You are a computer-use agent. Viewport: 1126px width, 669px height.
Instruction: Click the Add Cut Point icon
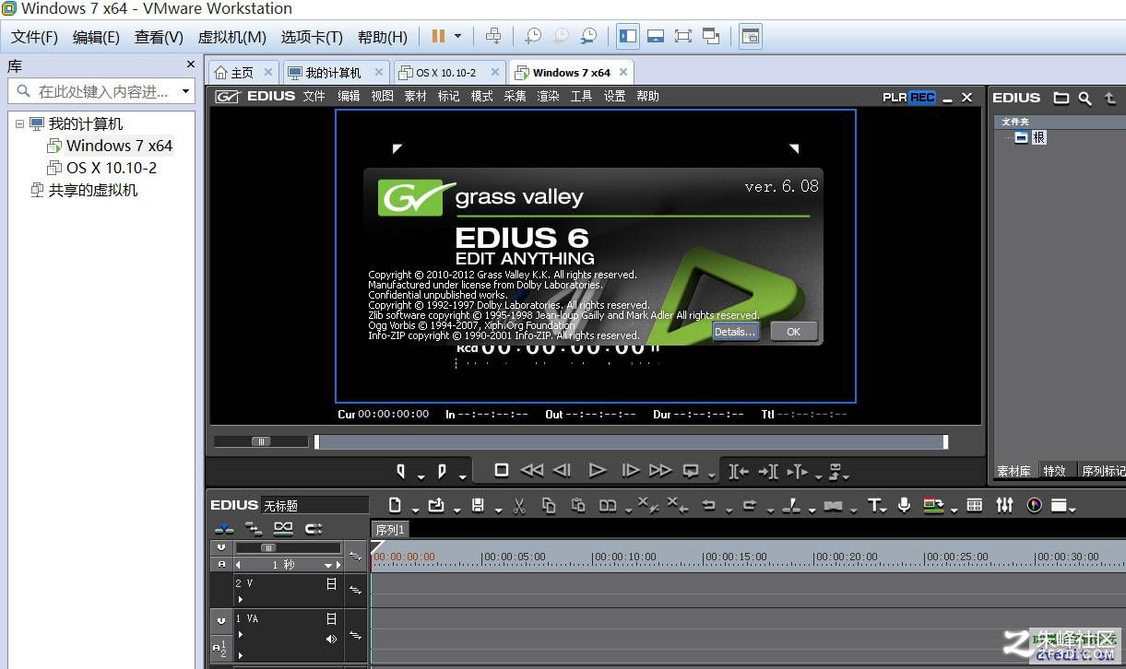(x=790, y=505)
